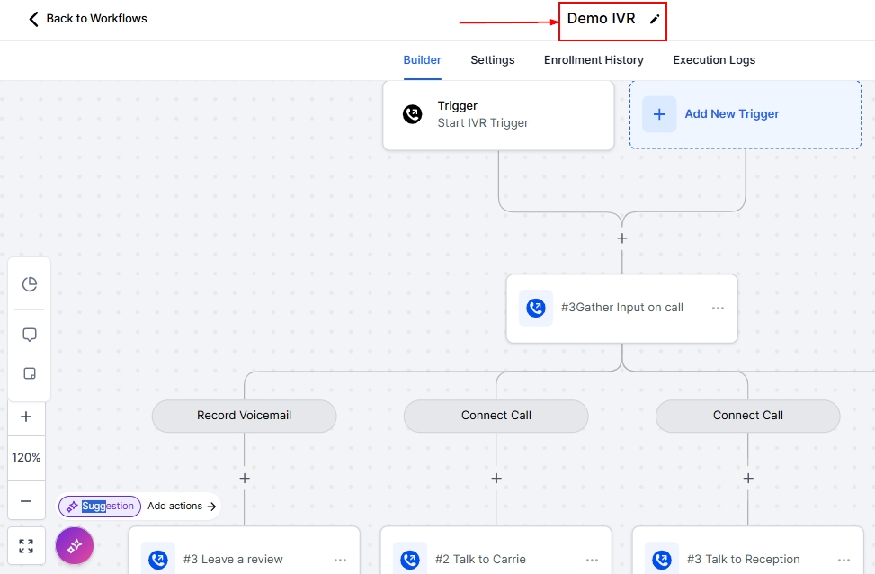Zoom in with the plus button
This screenshot has width=875, height=574.
[26, 417]
